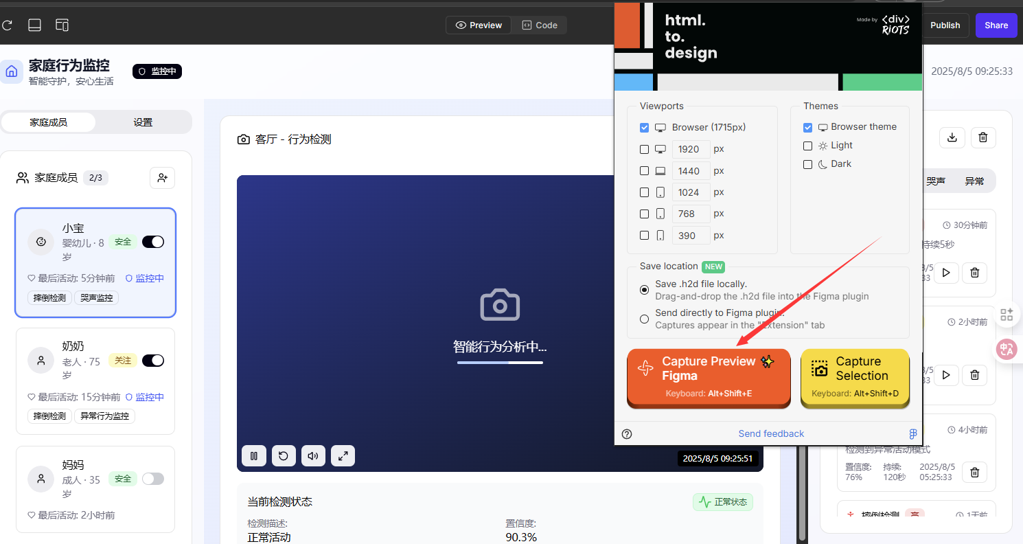Mute the camera feed audio
1023x544 pixels.
pyautogui.click(x=313, y=455)
